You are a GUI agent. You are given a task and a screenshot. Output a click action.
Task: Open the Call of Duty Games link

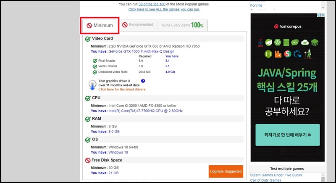pyautogui.click(x=265, y=180)
